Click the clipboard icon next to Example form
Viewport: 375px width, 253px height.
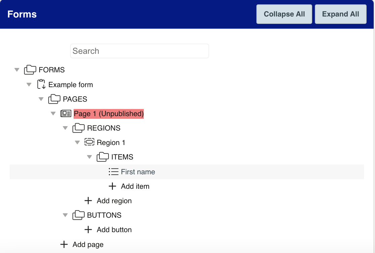(41, 84)
